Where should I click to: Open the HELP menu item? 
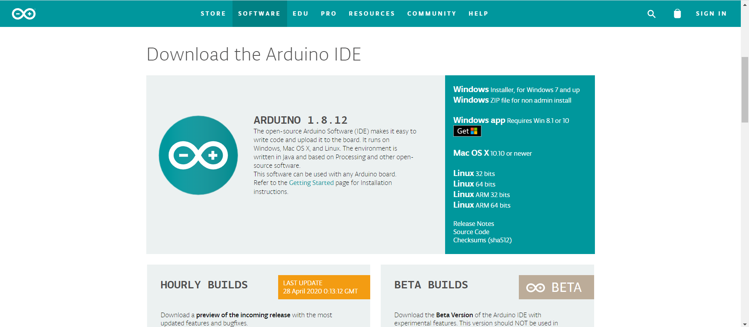pos(479,14)
